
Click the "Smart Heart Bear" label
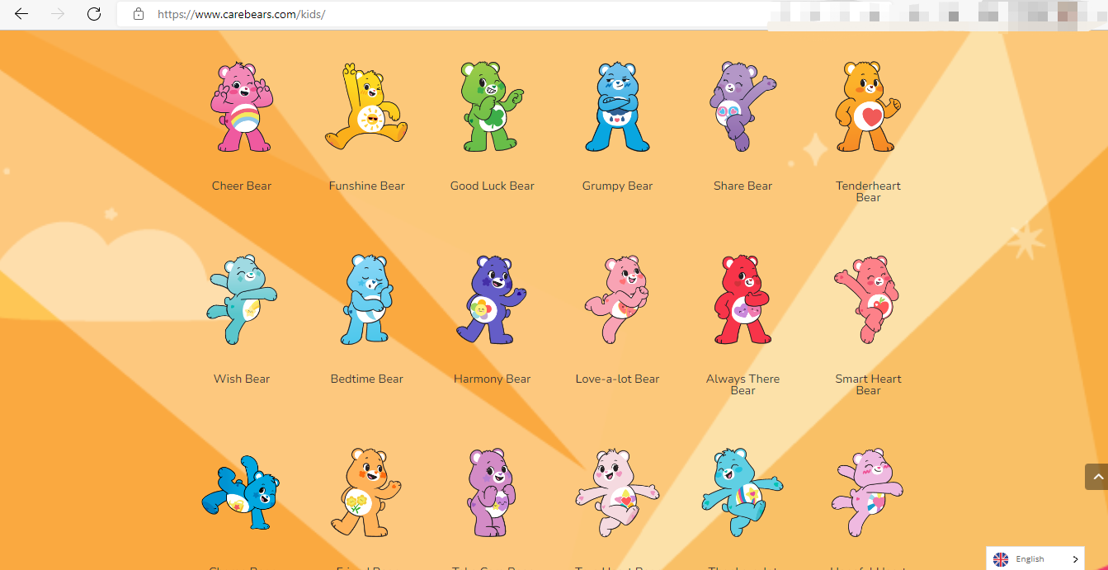tap(867, 384)
